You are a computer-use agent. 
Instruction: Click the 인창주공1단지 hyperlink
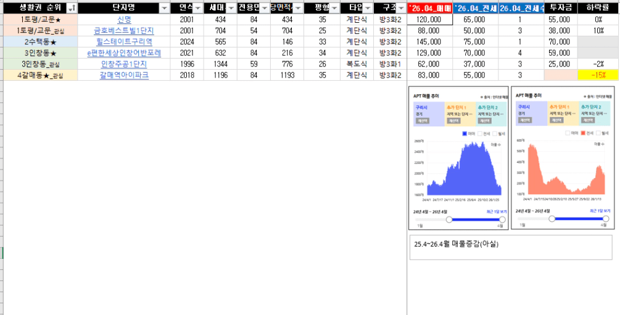pyautogui.click(x=124, y=64)
